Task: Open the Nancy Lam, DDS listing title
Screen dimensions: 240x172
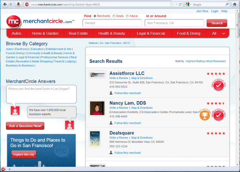Action: click(128, 103)
